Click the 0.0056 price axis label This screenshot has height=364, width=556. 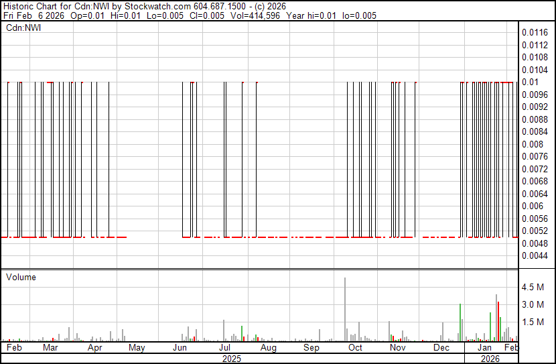pos(535,219)
